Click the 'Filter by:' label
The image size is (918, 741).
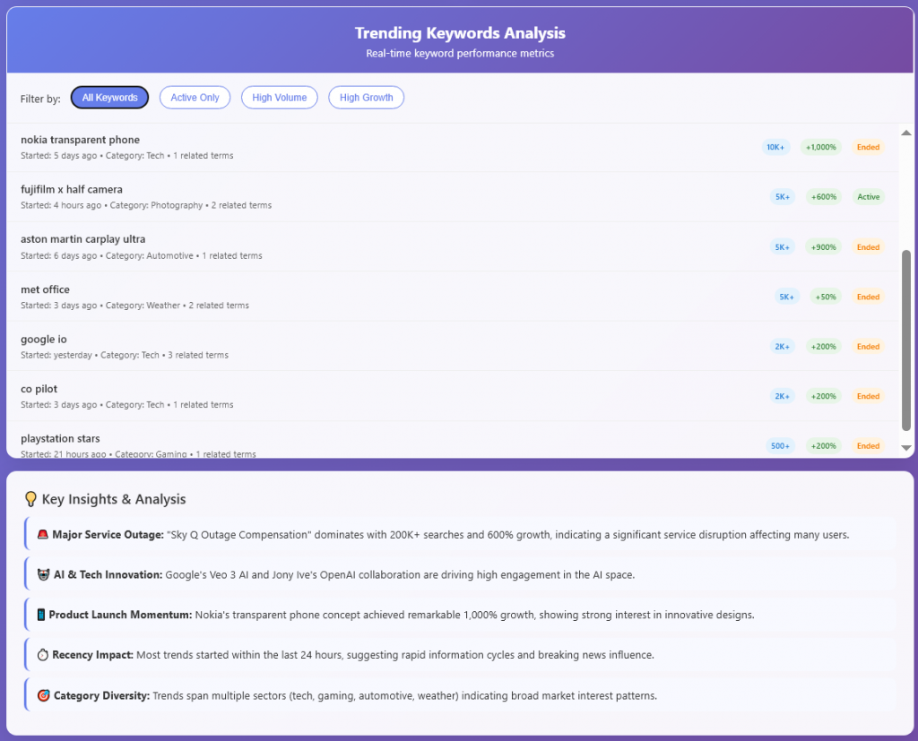40,99
